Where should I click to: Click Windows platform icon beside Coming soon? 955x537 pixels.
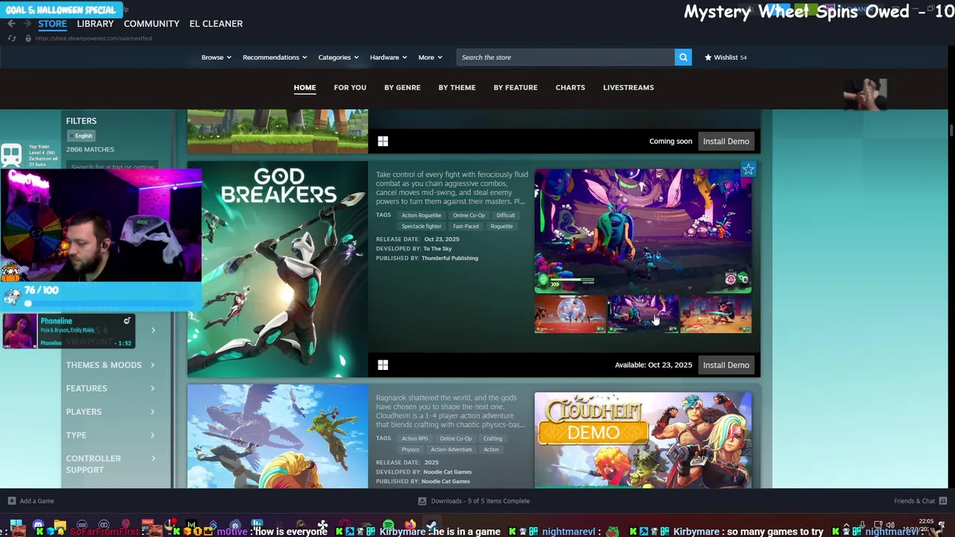(x=383, y=141)
